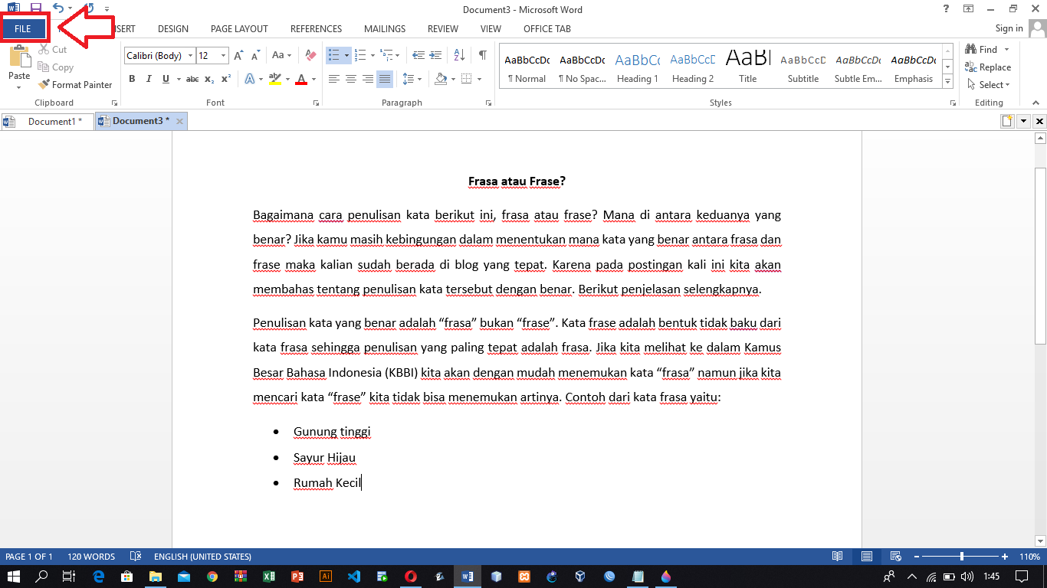Open the Customize Quick Access Toolbar dropdown

pos(107,9)
